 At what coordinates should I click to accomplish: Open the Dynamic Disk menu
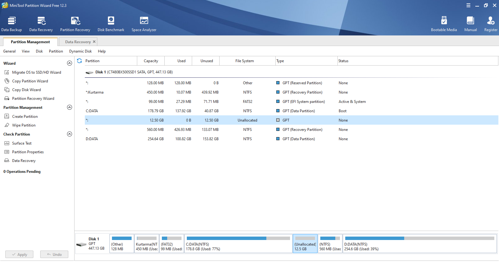point(80,51)
